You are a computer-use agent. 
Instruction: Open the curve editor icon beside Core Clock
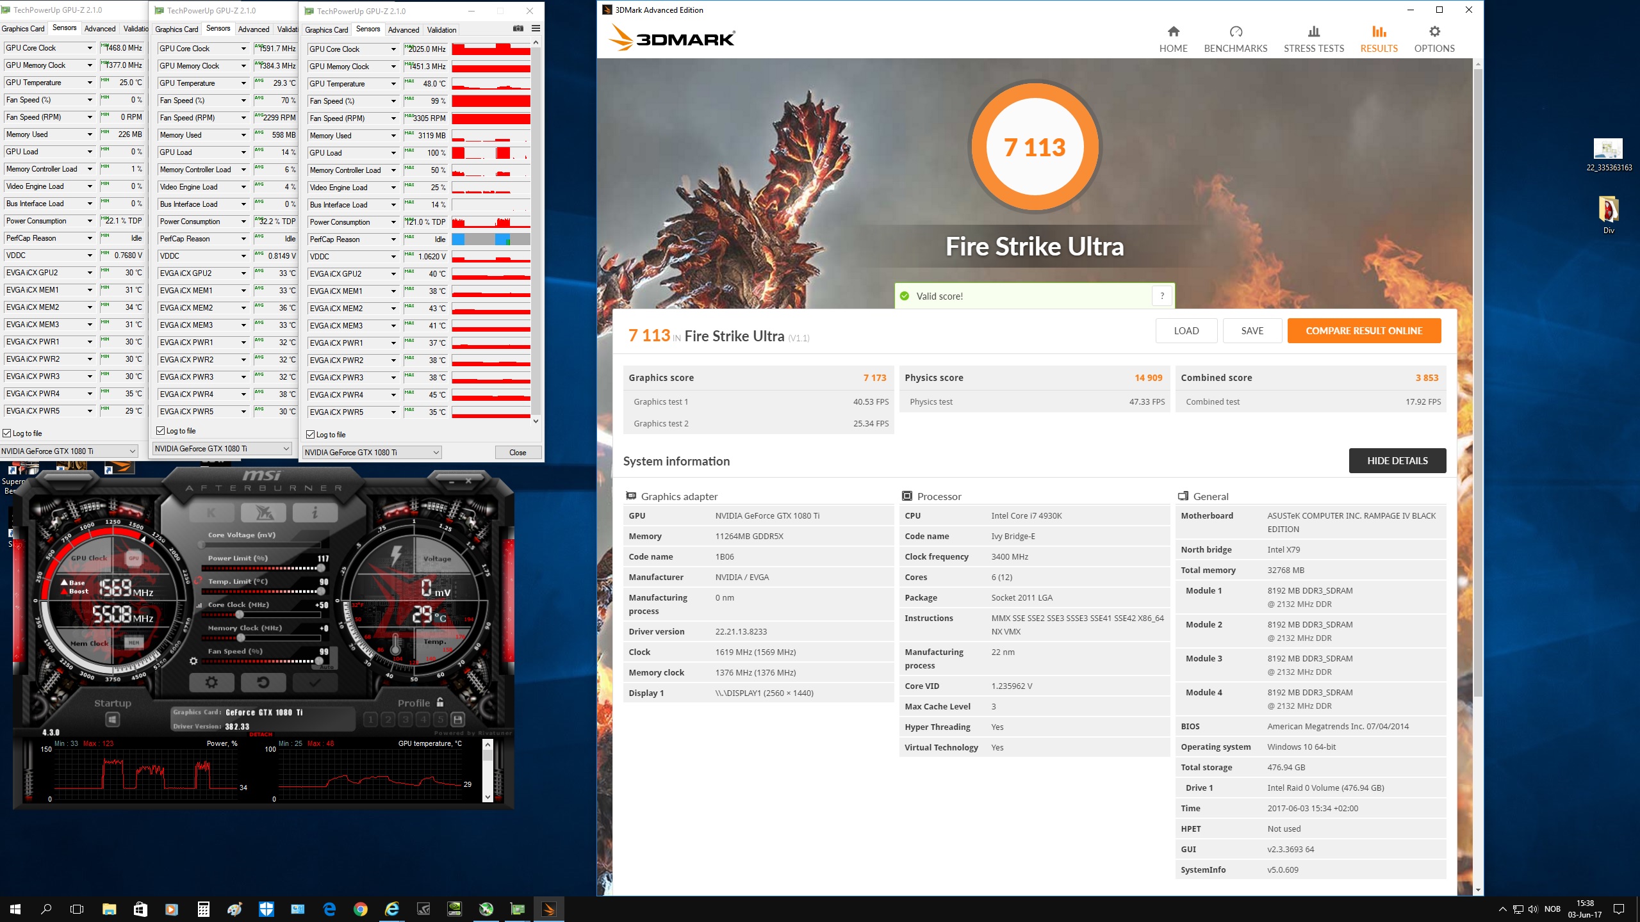(199, 605)
